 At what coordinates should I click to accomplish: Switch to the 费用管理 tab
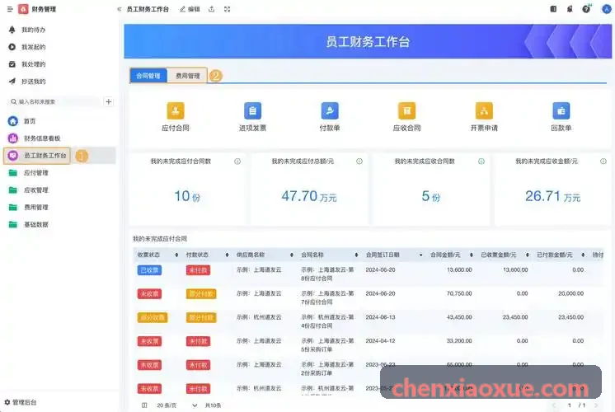(x=187, y=76)
